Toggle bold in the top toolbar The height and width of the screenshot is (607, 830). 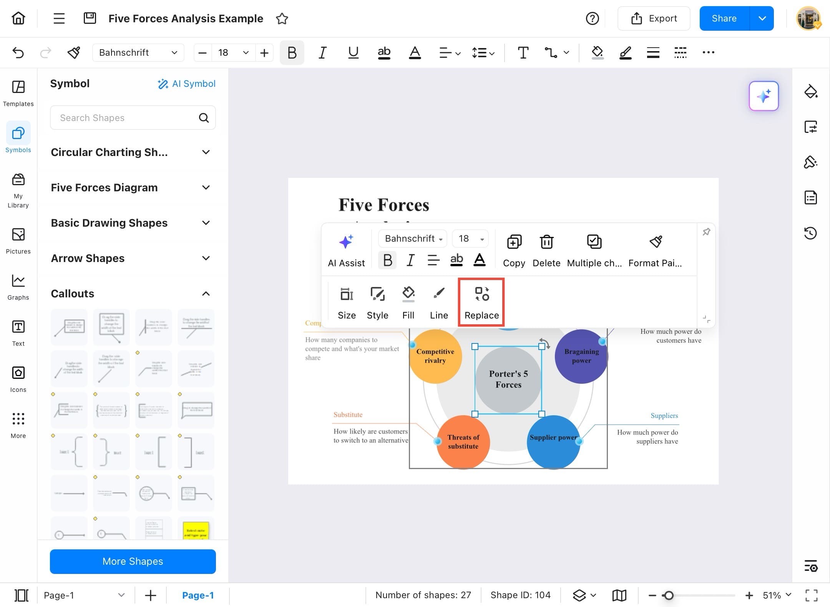click(292, 52)
